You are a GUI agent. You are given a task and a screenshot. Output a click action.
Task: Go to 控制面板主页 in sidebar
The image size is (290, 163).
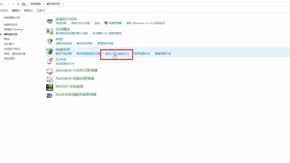click(12, 18)
